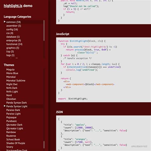The height and width of the screenshot is (151, 151).
Task: Apply the Shades Of Purple theme
Action: 16,143
